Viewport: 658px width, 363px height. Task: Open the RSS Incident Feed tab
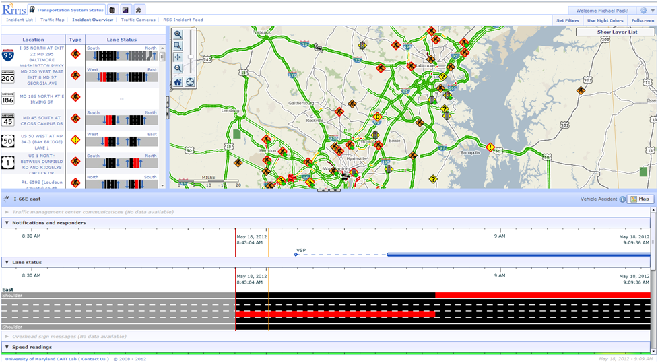click(x=183, y=20)
